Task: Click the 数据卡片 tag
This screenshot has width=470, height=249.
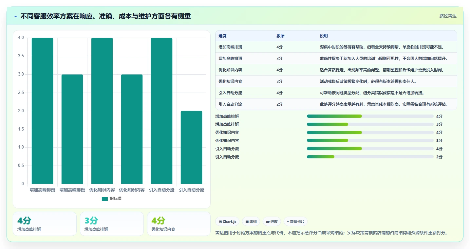Action: pos(295,222)
